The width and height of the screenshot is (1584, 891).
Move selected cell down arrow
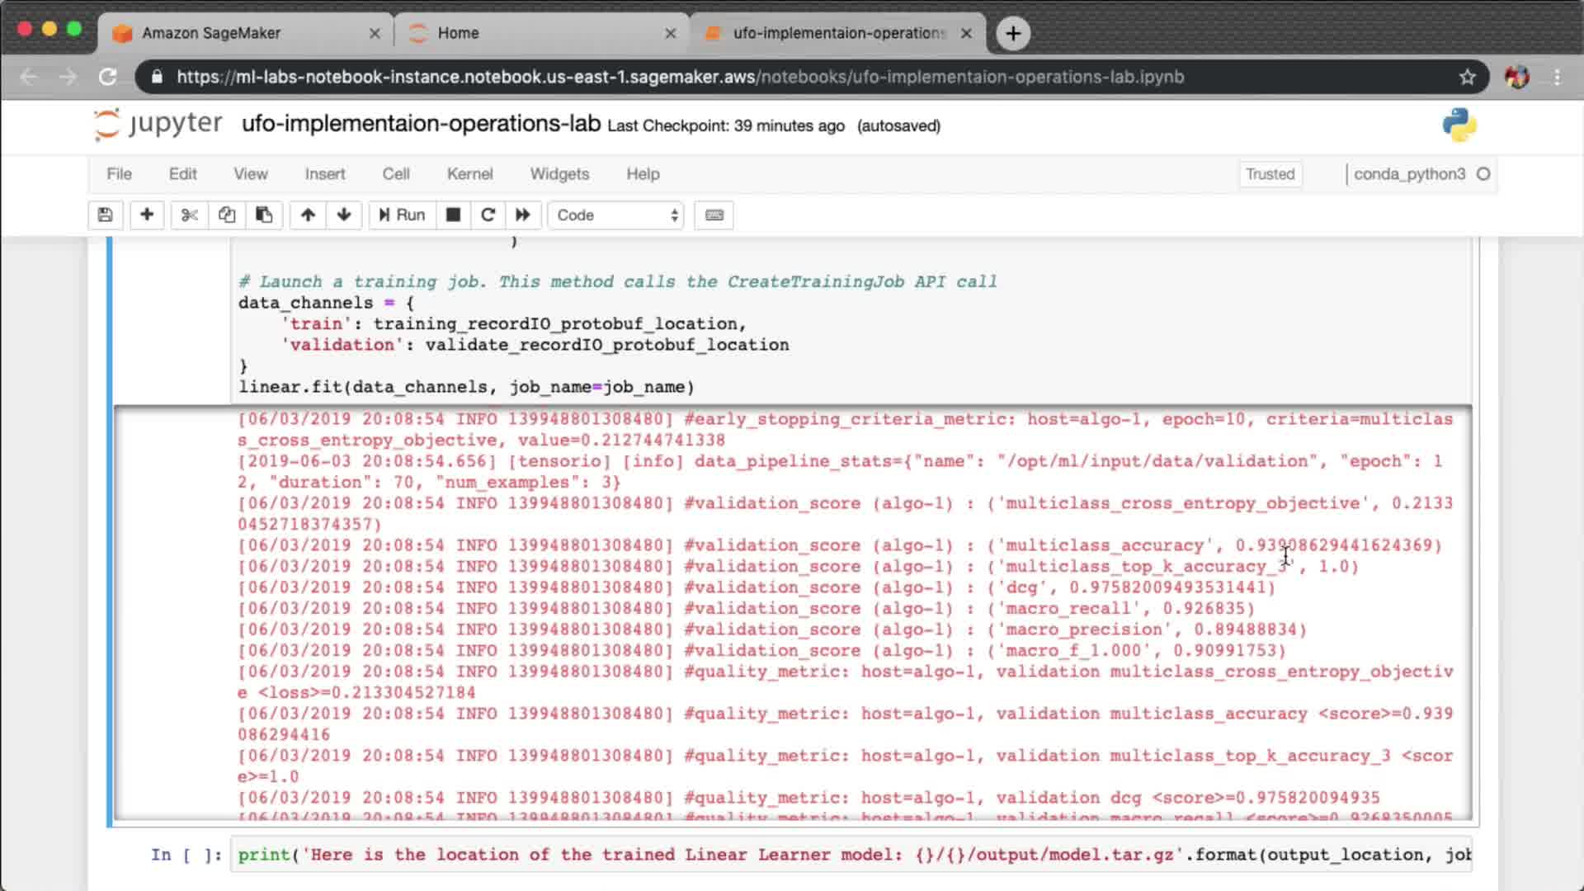point(344,215)
